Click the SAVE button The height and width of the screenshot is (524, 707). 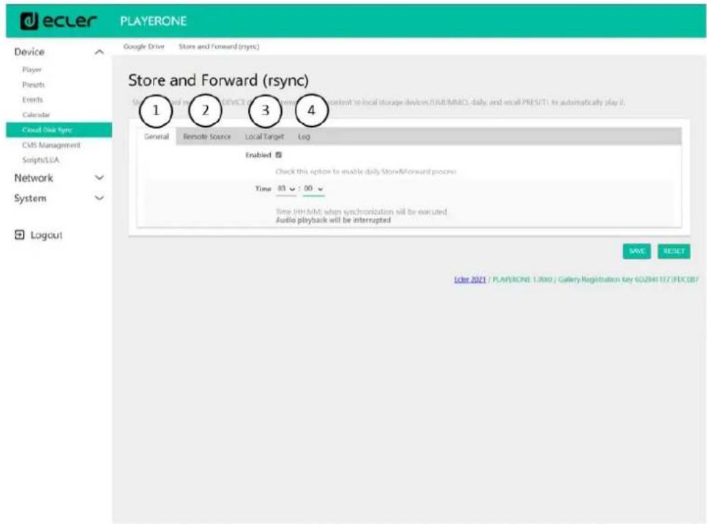click(x=638, y=251)
